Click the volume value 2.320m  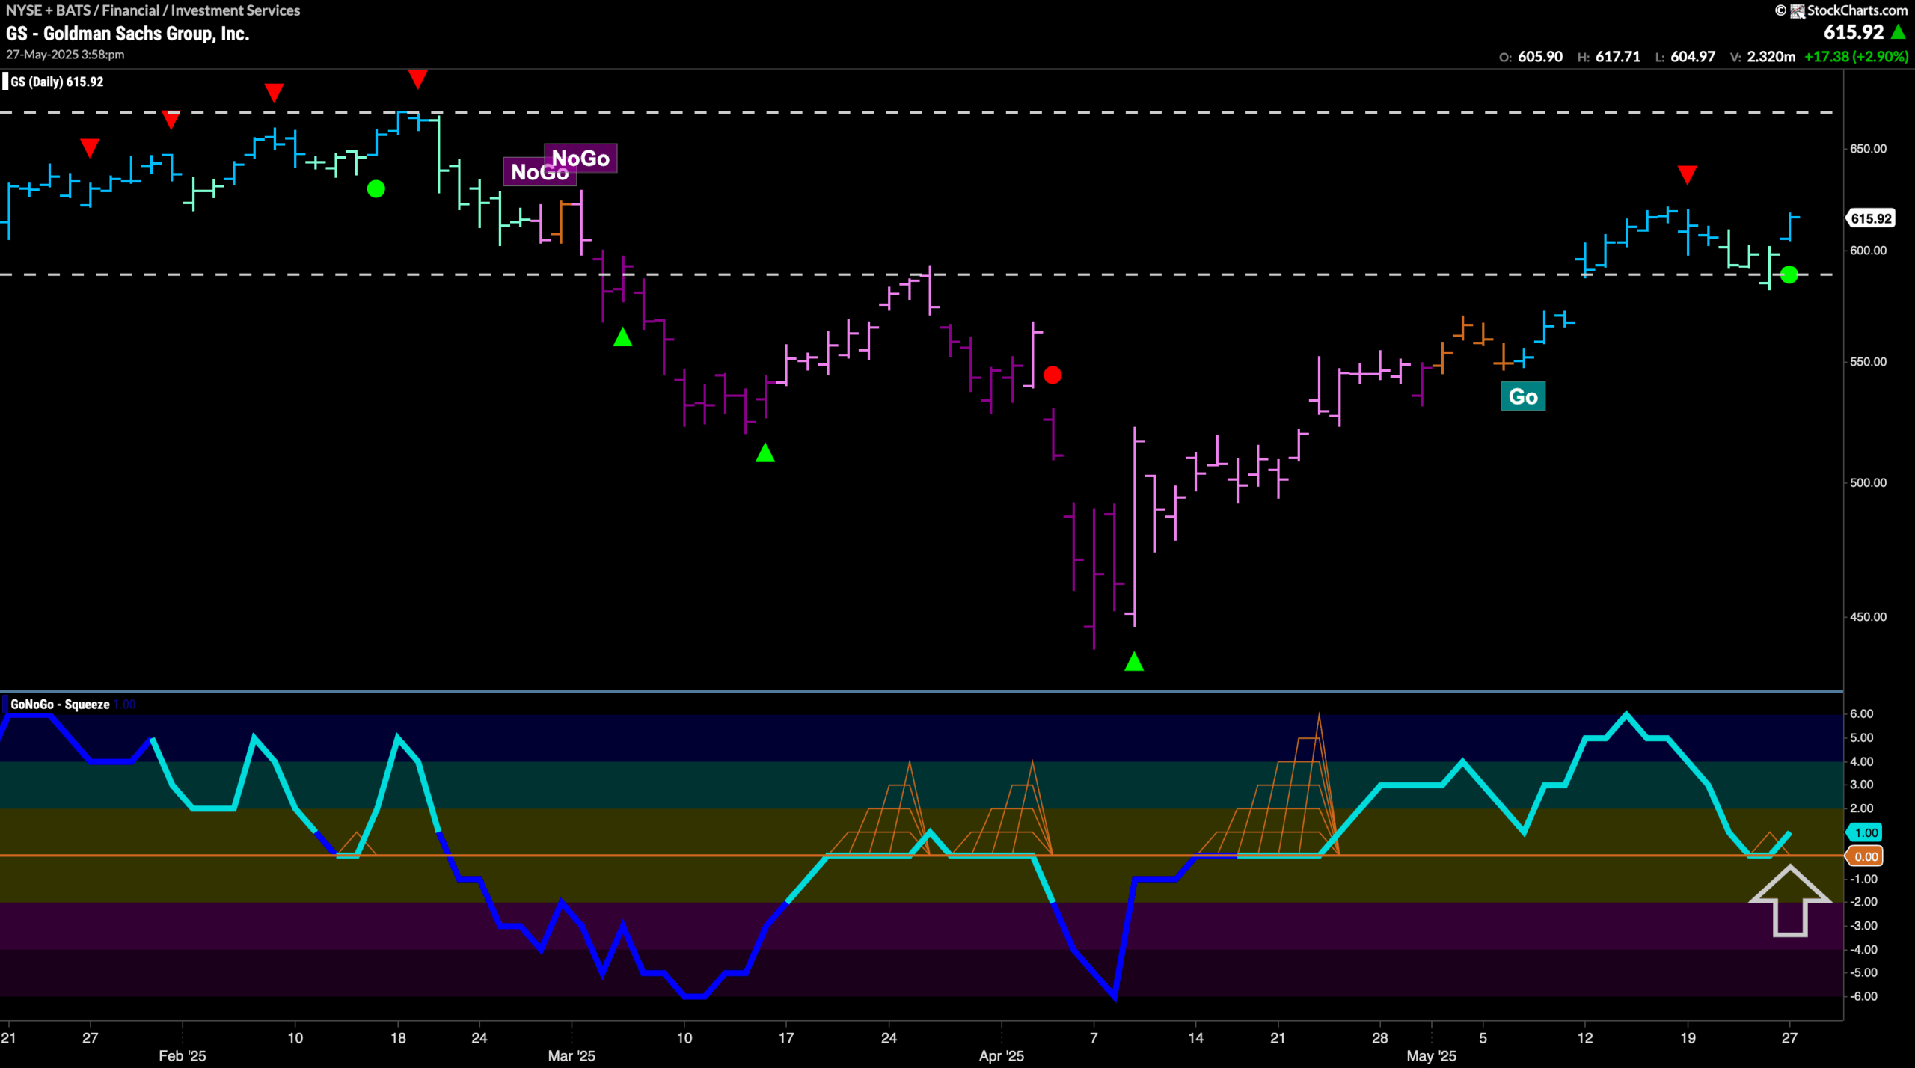coord(1771,57)
